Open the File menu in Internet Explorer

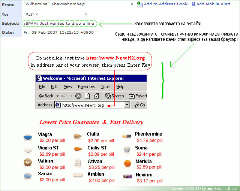click(42, 87)
